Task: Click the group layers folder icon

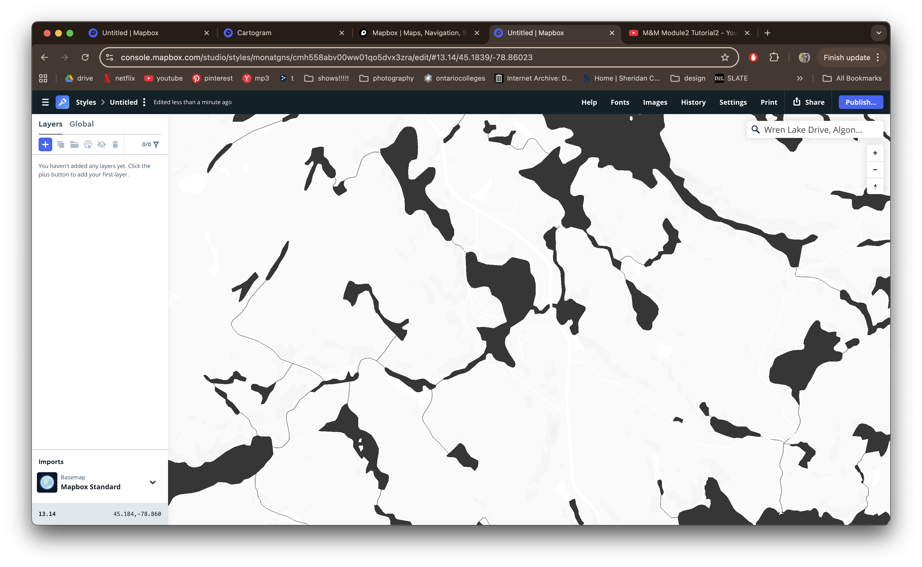Action: [x=74, y=144]
